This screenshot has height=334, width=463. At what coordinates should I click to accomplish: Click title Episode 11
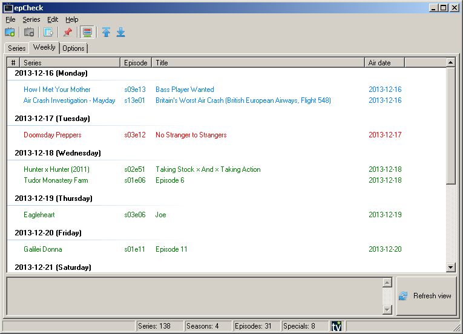(x=171, y=249)
